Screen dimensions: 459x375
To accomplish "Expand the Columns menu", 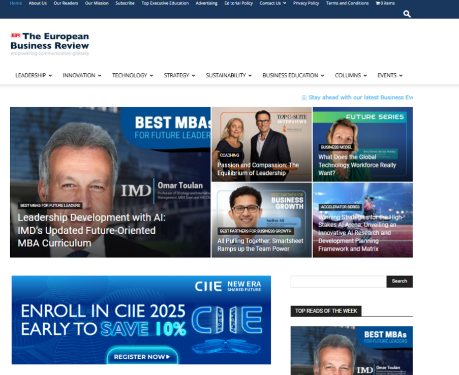I will [351, 76].
